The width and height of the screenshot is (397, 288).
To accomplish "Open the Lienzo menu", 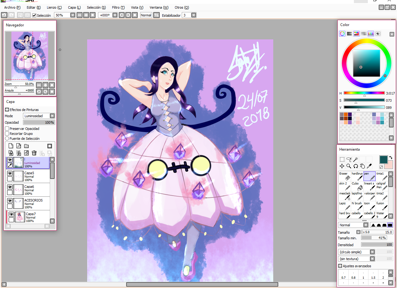I will tap(54, 7).
